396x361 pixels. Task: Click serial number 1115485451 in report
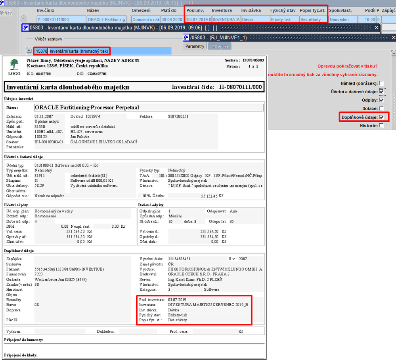click(179, 259)
